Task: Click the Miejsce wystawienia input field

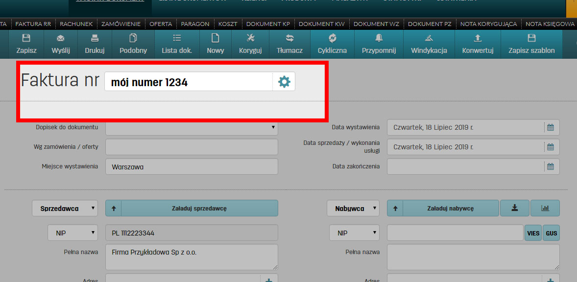Action: click(x=192, y=166)
